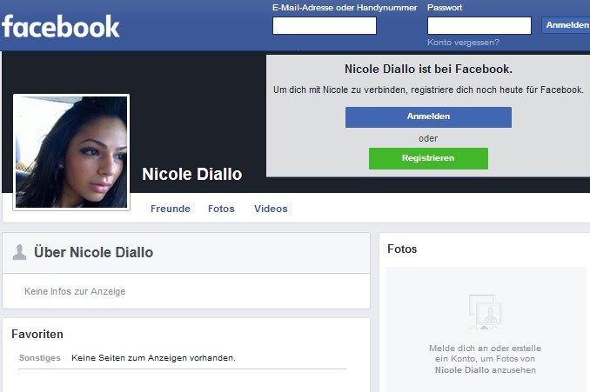Click the person icon beside Über Nicole Diallo
Viewport: 590px width, 392px height.
click(19, 252)
